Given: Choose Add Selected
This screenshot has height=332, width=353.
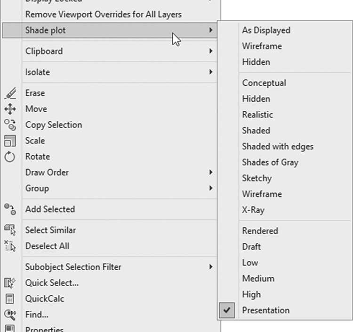Looking at the screenshot, I should [110, 209].
